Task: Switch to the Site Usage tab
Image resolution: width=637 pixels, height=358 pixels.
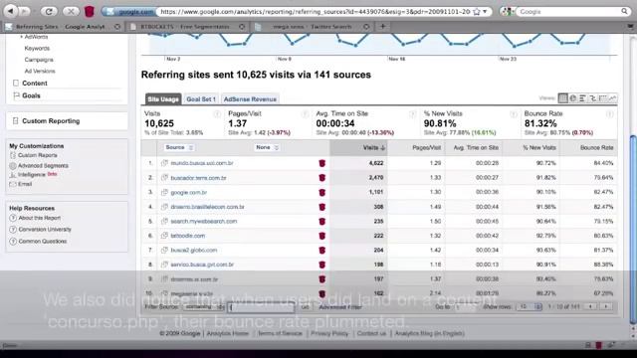Action: click(163, 99)
